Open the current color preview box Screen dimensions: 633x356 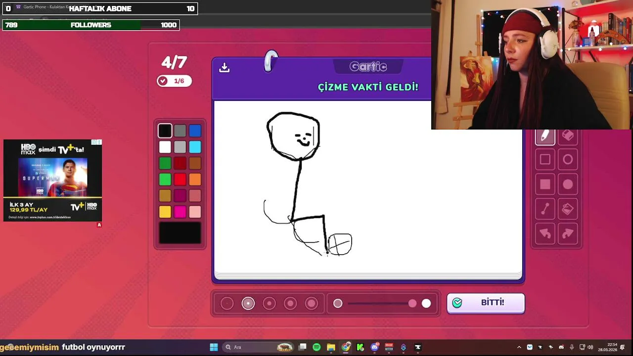click(x=180, y=233)
